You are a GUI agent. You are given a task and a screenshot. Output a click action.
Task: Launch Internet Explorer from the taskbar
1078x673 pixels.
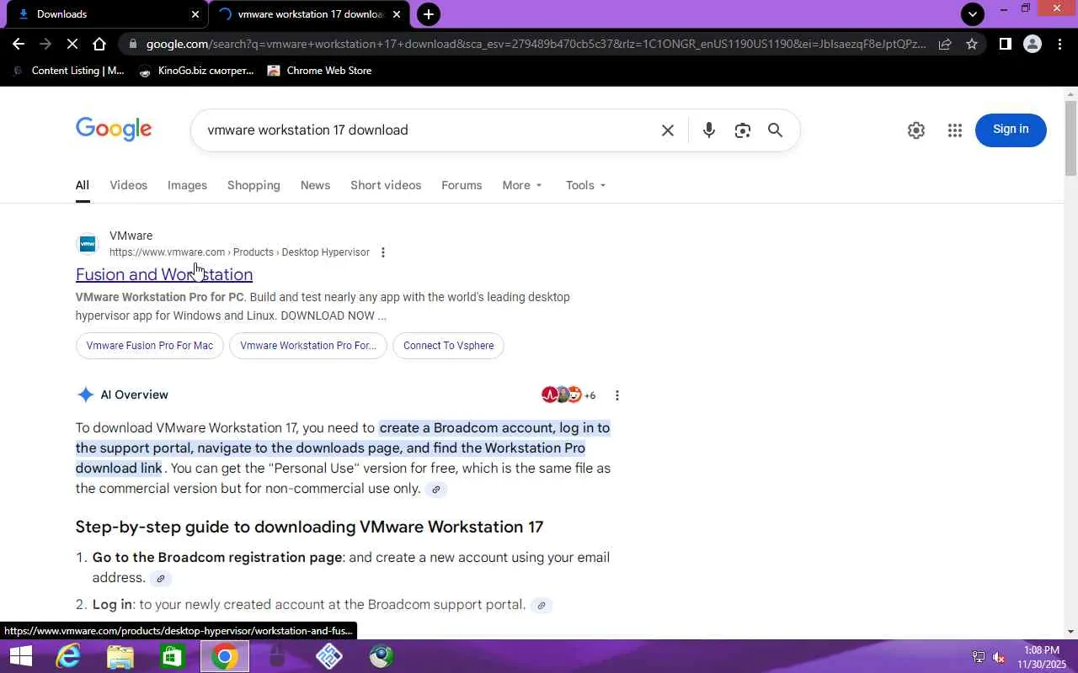pyautogui.click(x=67, y=656)
